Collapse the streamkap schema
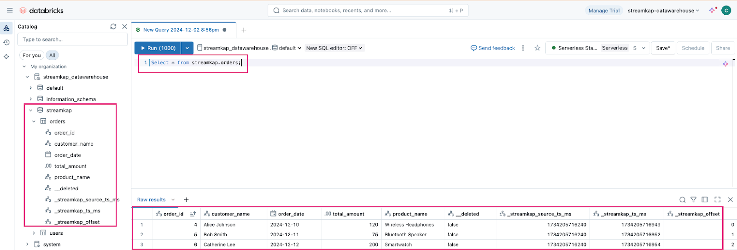This screenshot has height=250, width=737. 31,110
